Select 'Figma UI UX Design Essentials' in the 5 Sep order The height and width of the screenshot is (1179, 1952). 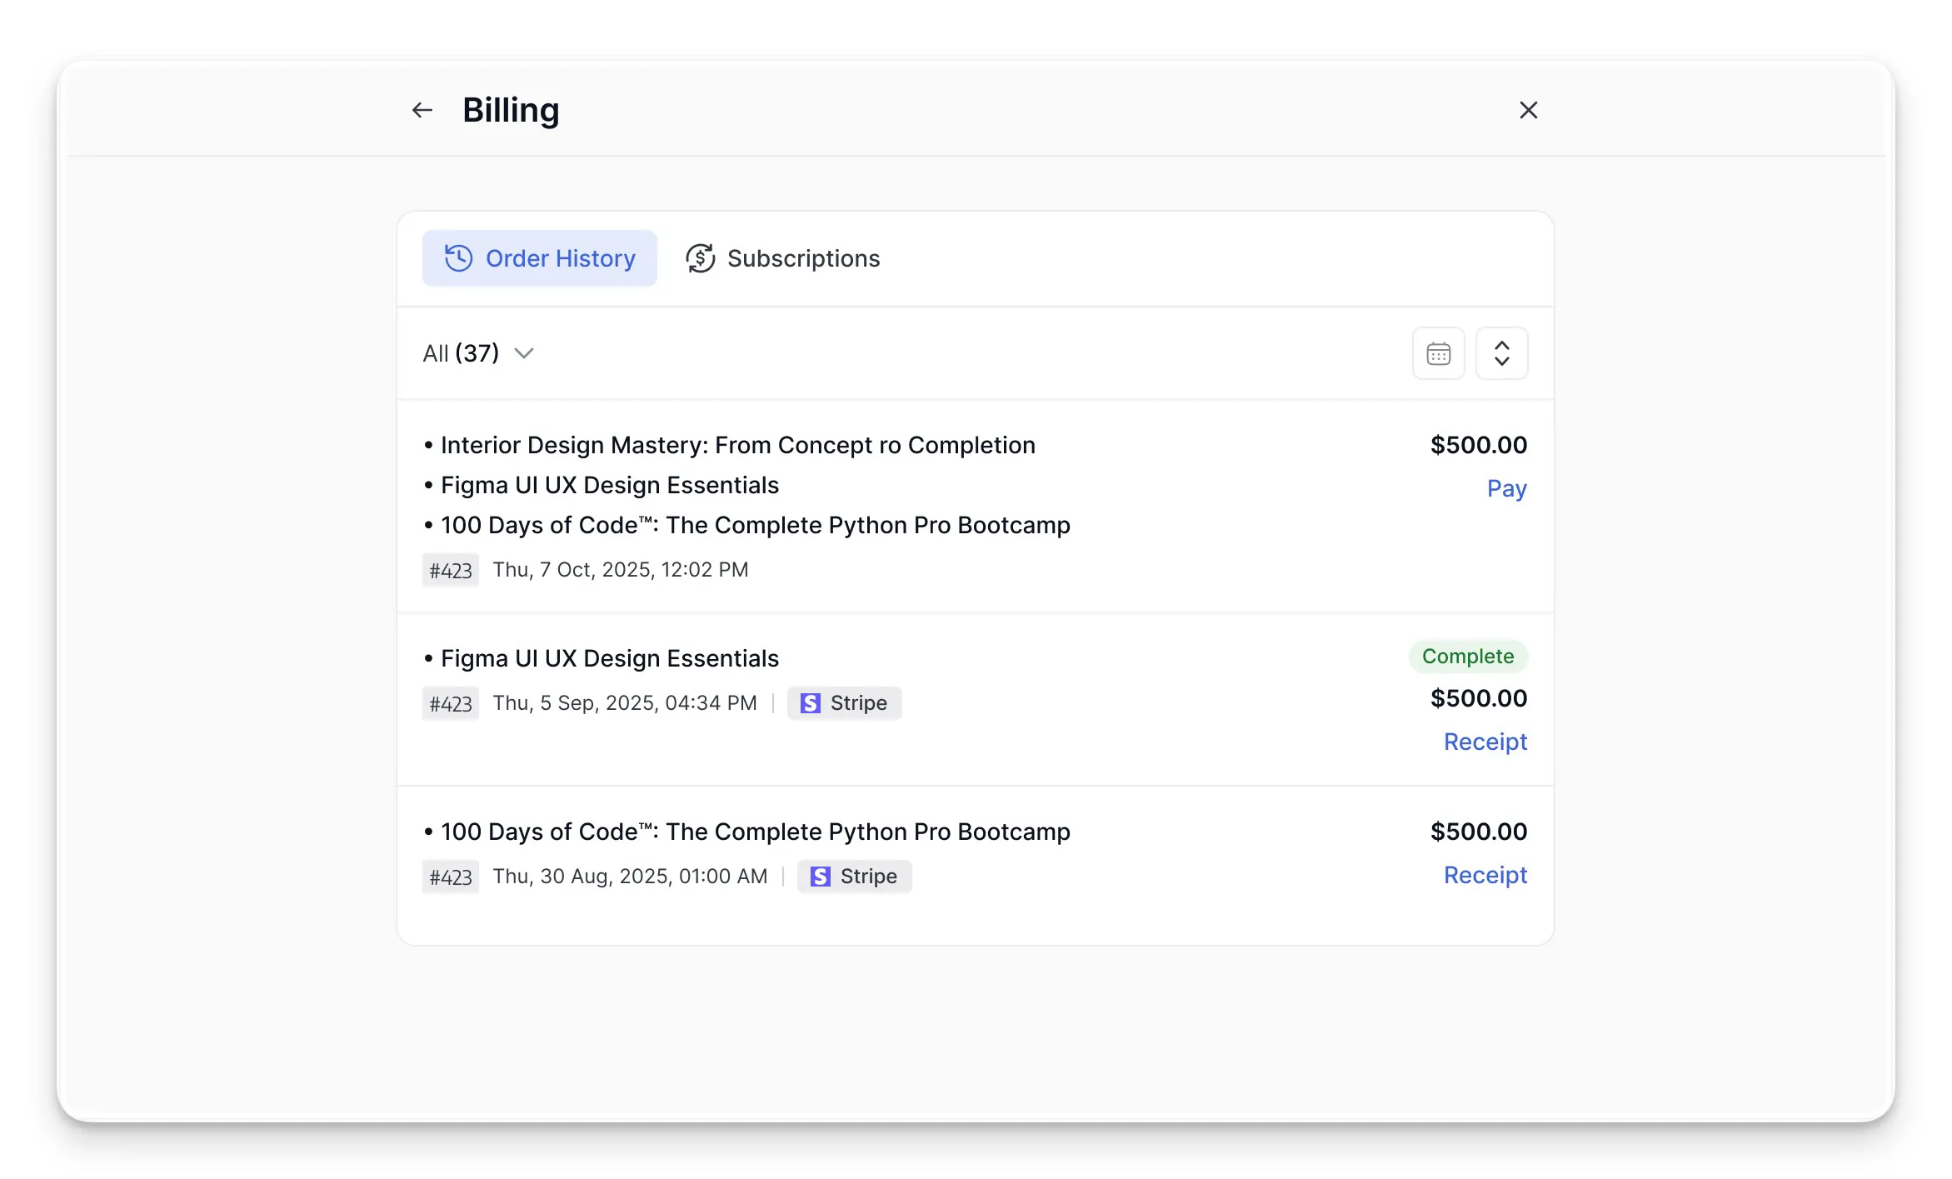click(x=609, y=658)
